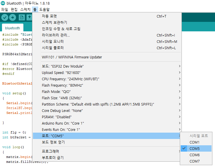Expand the Upload Speed "921600" submenu
215x166 pixels.
click(x=107, y=72)
